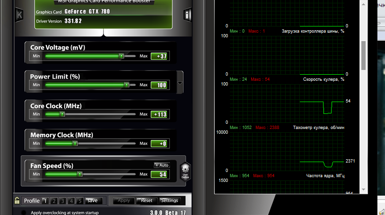Click the Core Voltage slider handle
Screen dimensions: 385x215
121,56
